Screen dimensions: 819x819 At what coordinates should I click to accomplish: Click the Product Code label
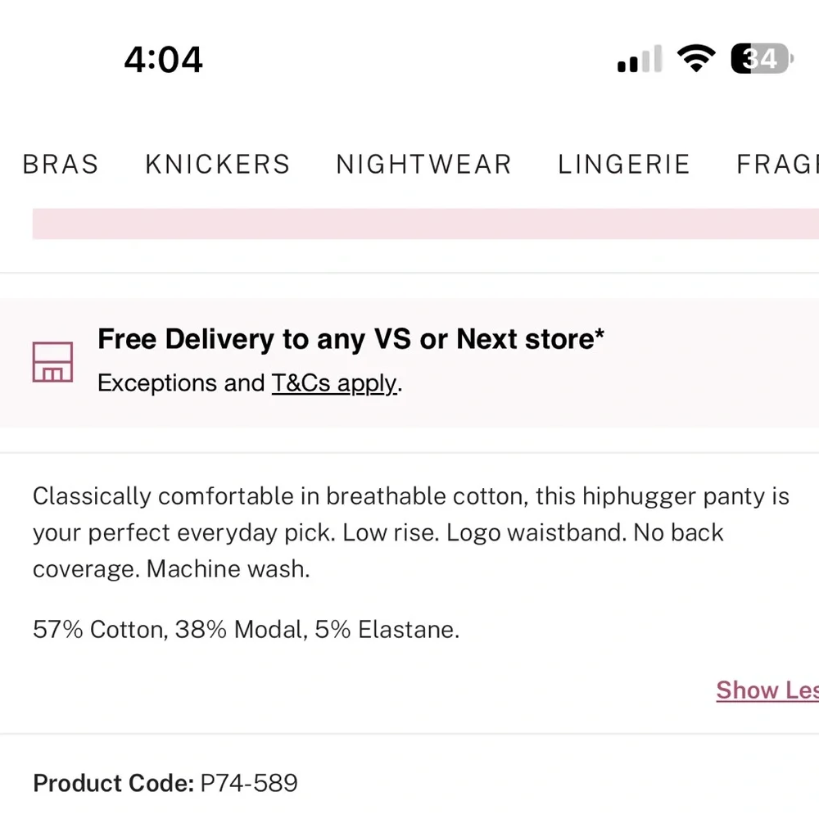[x=113, y=783]
